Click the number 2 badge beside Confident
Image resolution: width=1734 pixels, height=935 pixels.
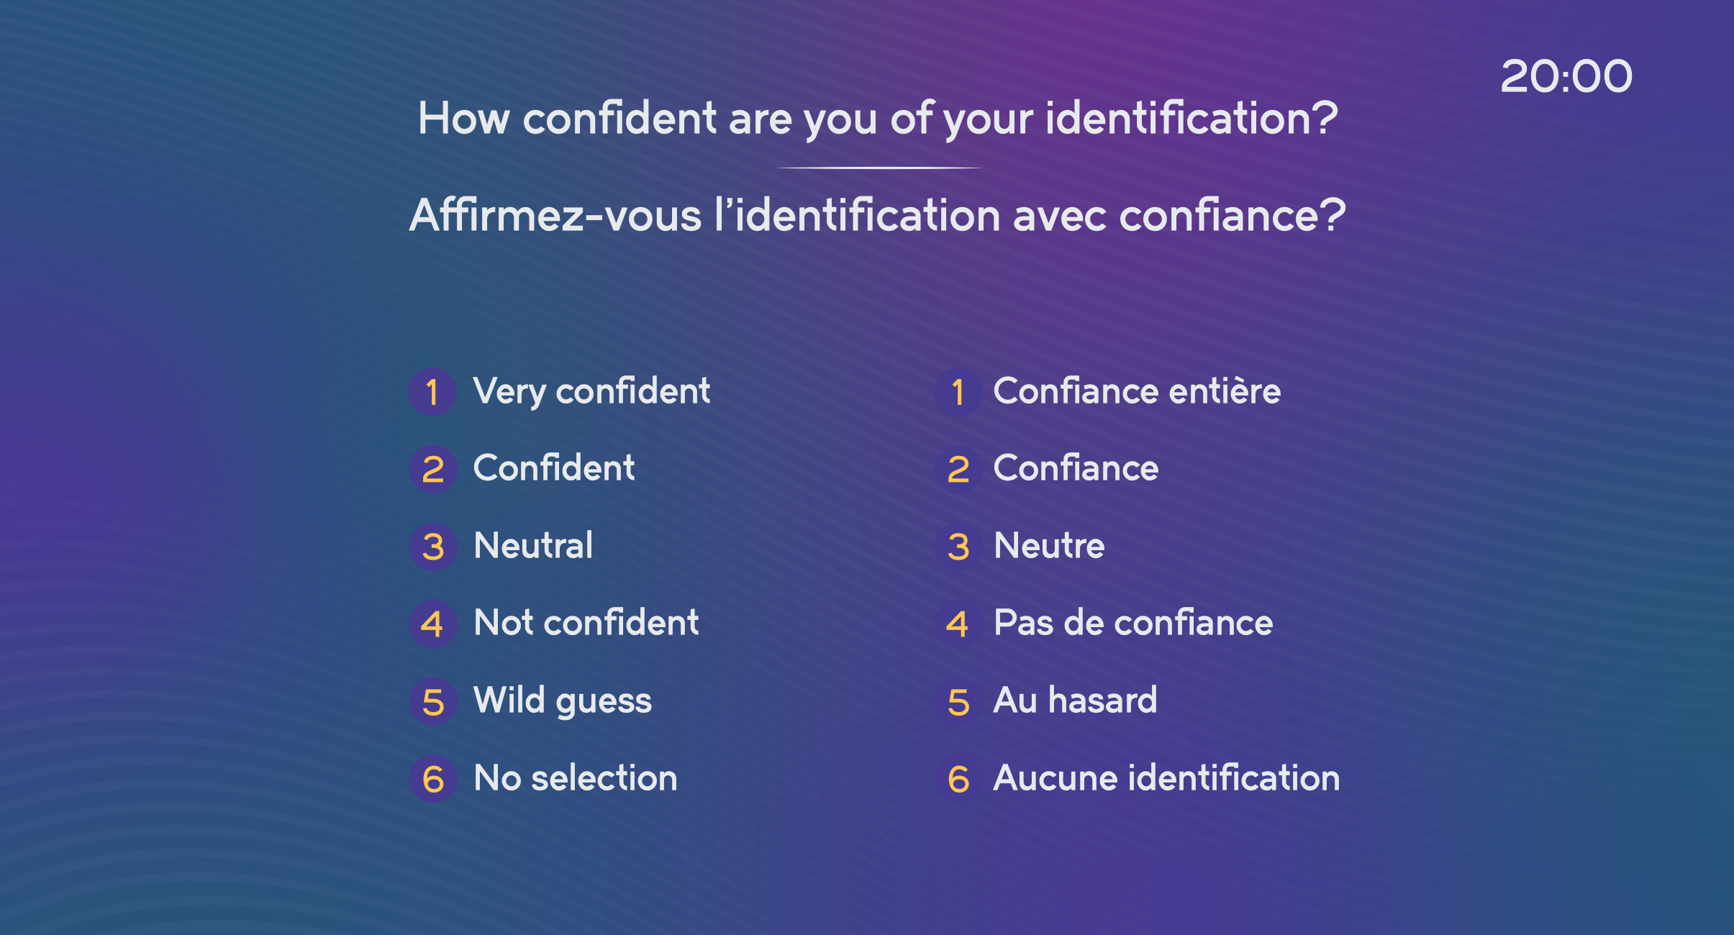click(x=432, y=470)
